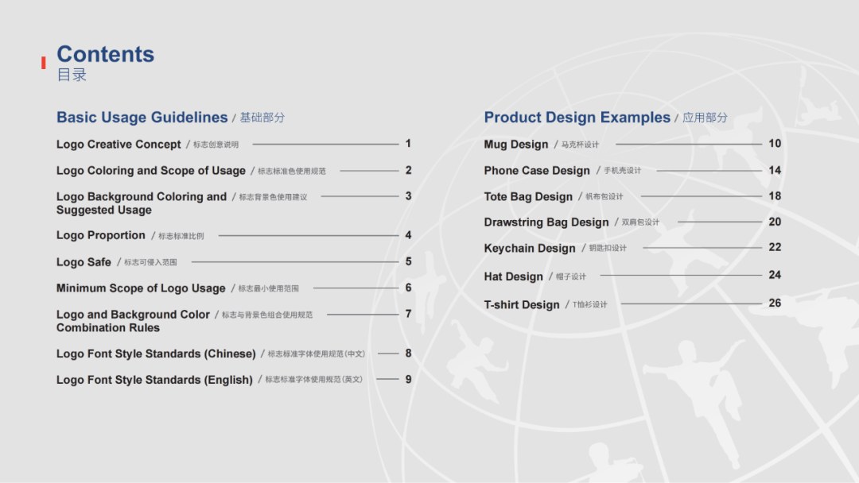This screenshot has height=483, width=859.
Task: Click the '应用部分' label after Product Design Examples
Action: (705, 118)
